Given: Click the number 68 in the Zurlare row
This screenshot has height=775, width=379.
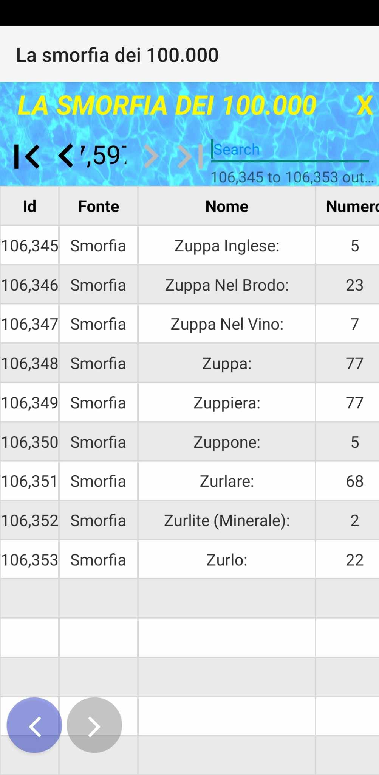Looking at the screenshot, I should 354,481.
